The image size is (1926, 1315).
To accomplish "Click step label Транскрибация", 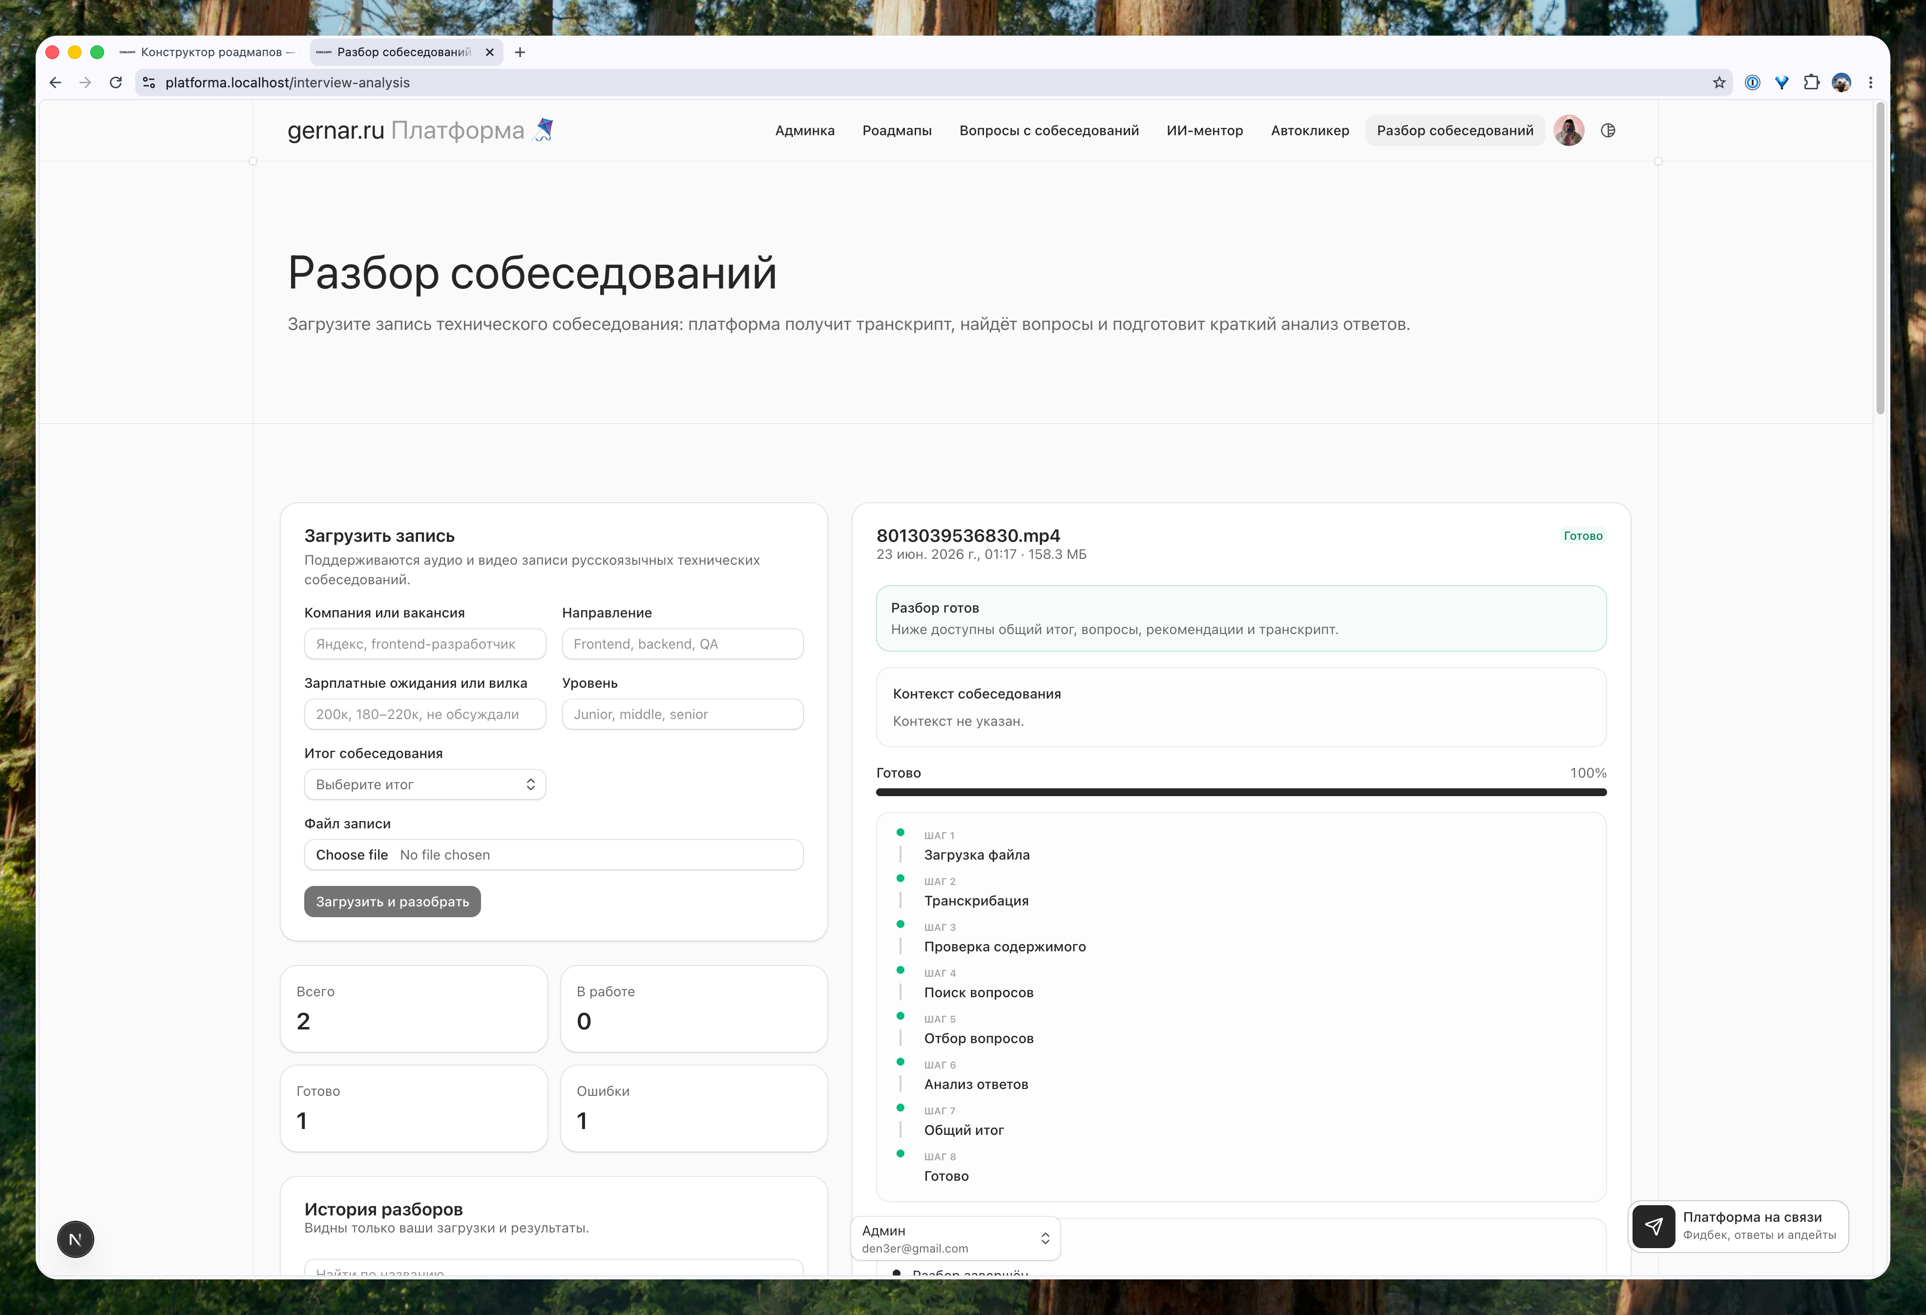I will [976, 901].
